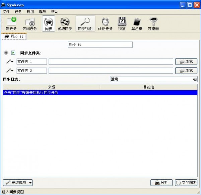Viewport: 201px width, 195px height.
Task: Click the path field for 文件夹 2
Action: pyautogui.click(x=111, y=71)
